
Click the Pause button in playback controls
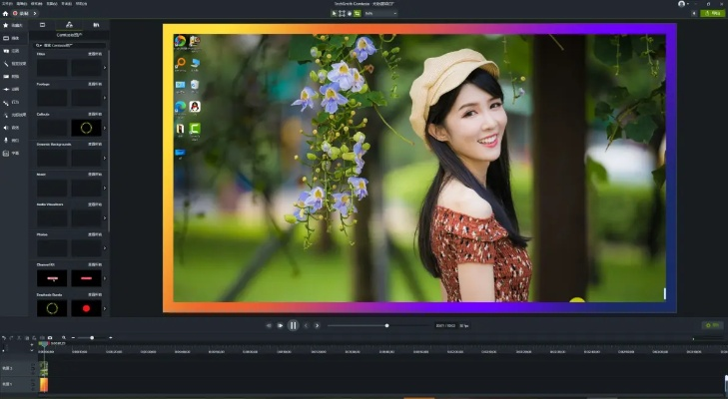293,326
